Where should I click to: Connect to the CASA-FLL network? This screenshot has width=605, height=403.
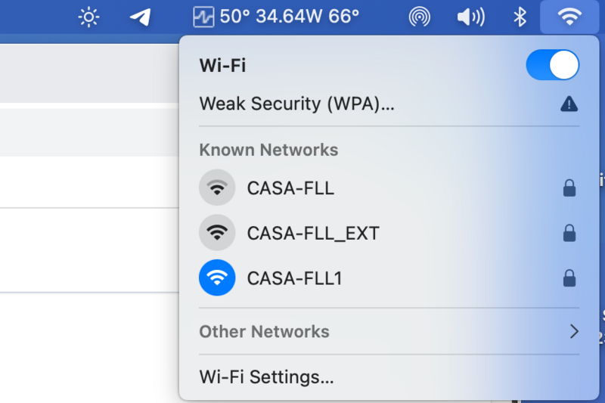tap(290, 188)
